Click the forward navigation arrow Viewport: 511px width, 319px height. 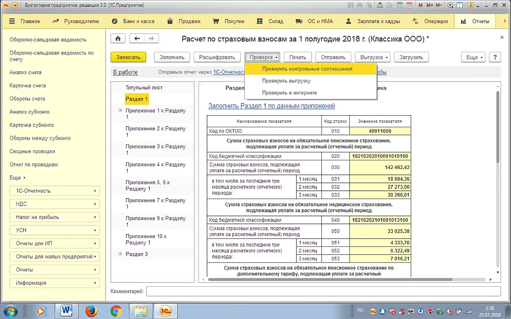click(x=151, y=38)
